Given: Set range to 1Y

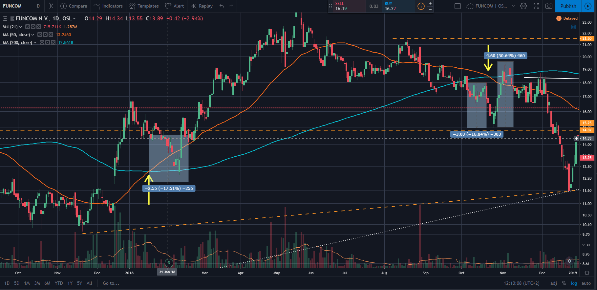Looking at the screenshot, I should tap(70, 283).
